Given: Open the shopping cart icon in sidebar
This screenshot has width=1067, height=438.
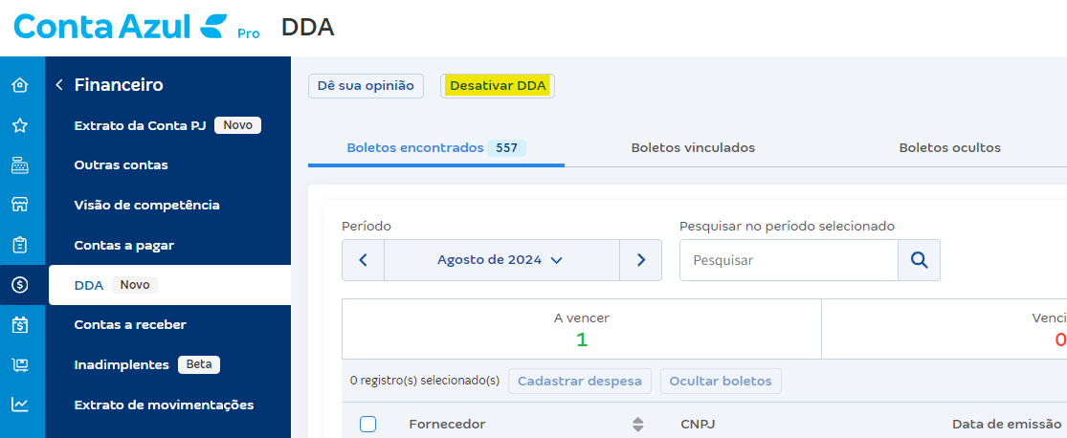Looking at the screenshot, I should coord(20,365).
